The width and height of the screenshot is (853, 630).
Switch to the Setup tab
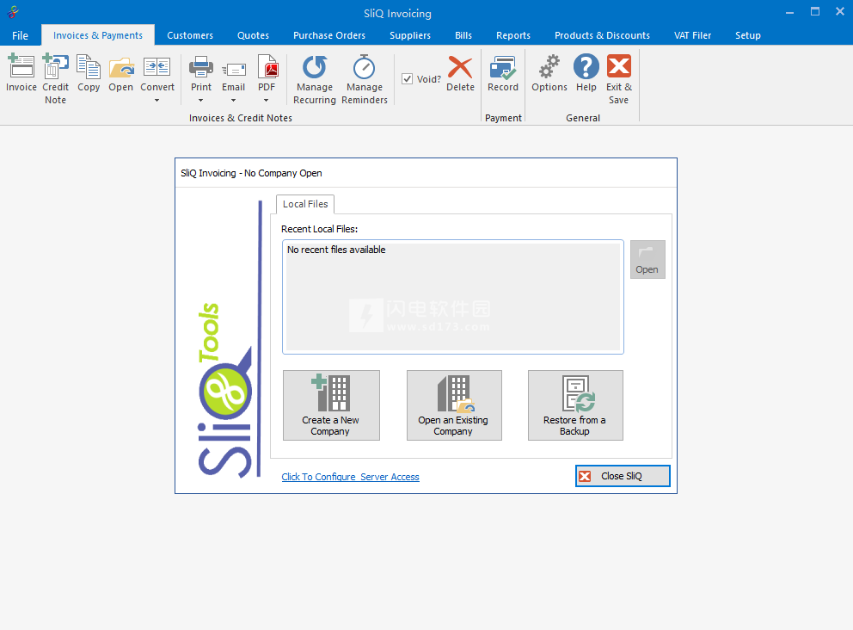(748, 35)
